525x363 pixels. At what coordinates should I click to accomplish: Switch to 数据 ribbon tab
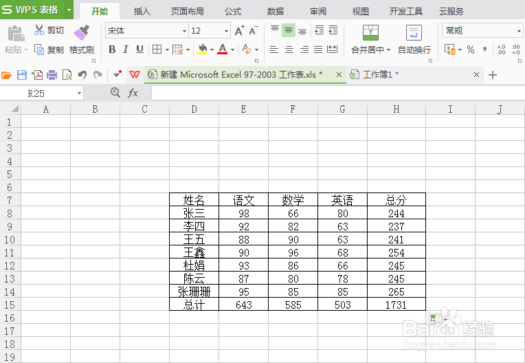click(x=276, y=12)
